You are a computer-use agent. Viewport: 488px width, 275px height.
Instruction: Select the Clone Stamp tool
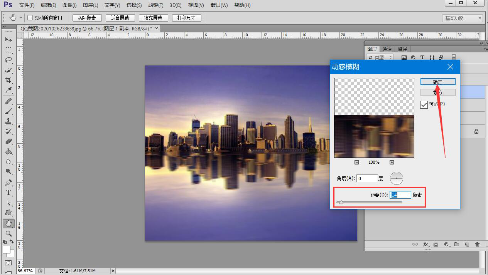[x=8, y=121]
